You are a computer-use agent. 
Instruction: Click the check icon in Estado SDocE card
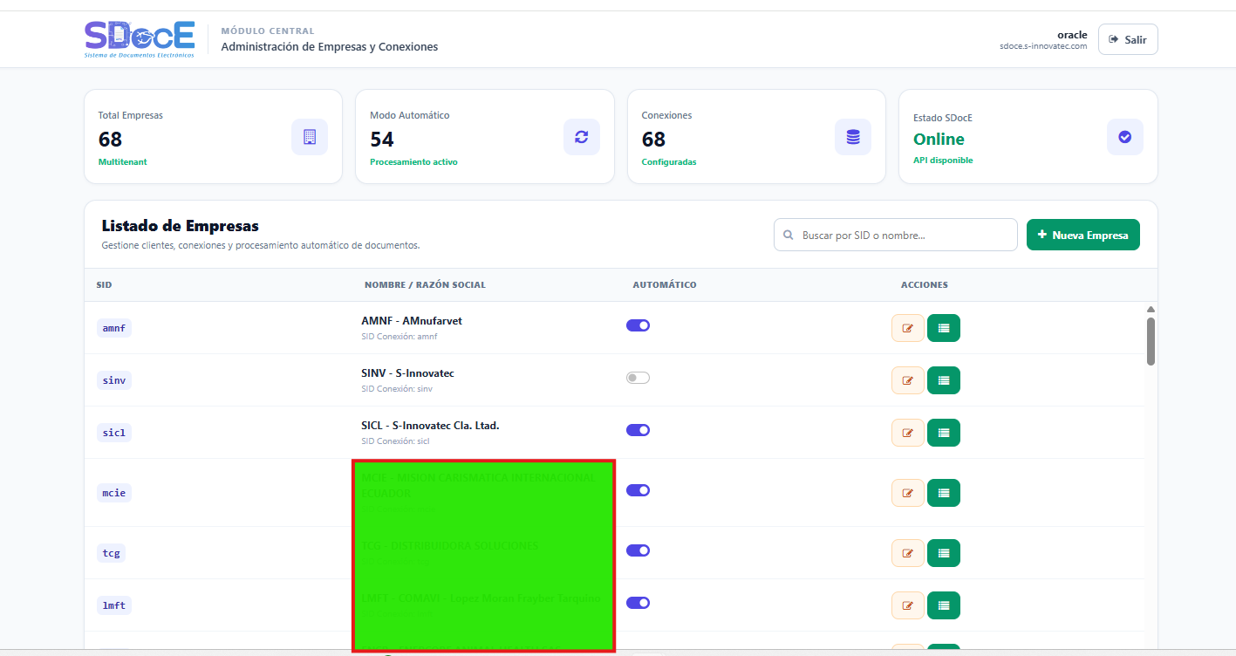click(x=1125, y=137)
